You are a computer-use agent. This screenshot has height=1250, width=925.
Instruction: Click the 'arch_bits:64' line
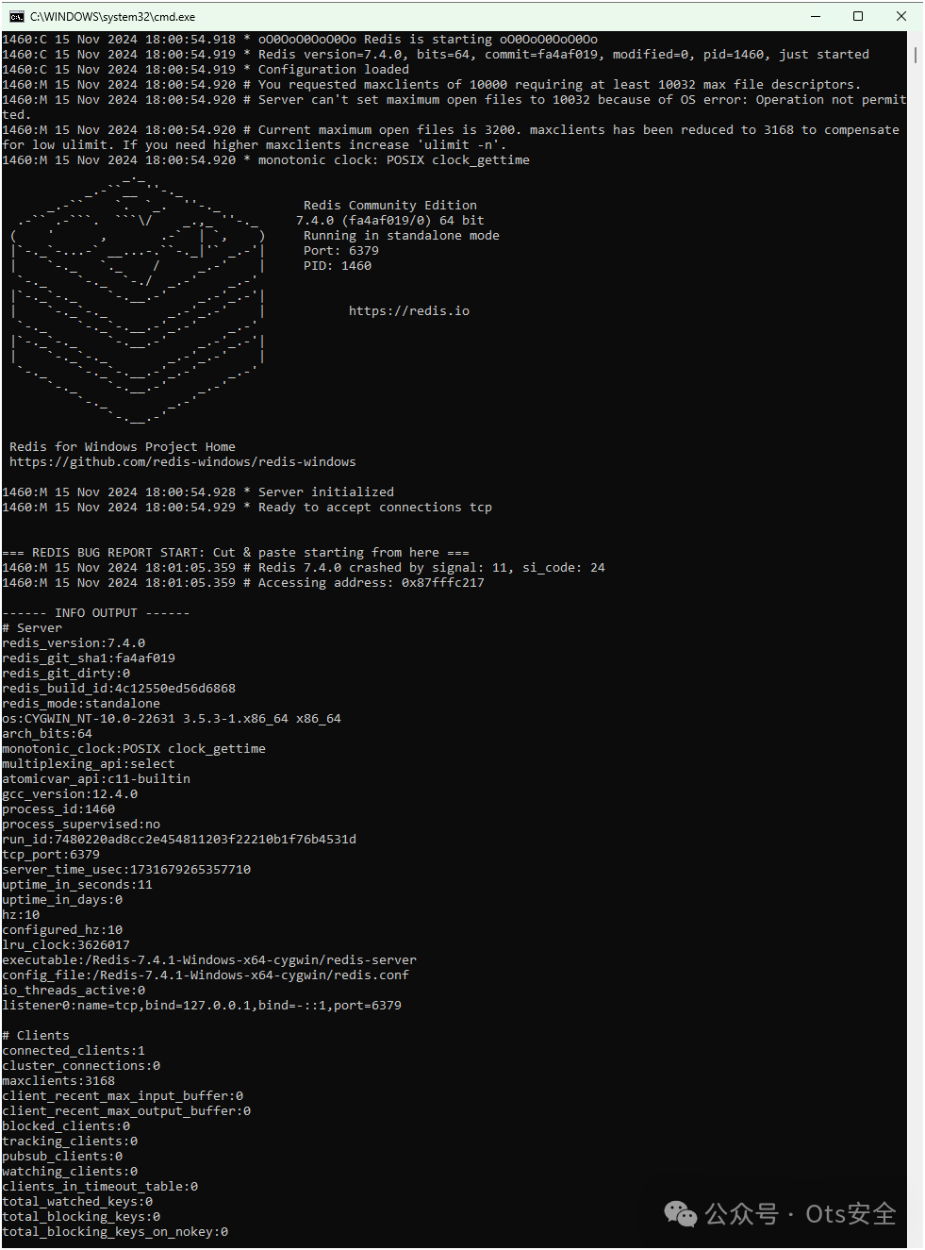(x=47, y=734)
